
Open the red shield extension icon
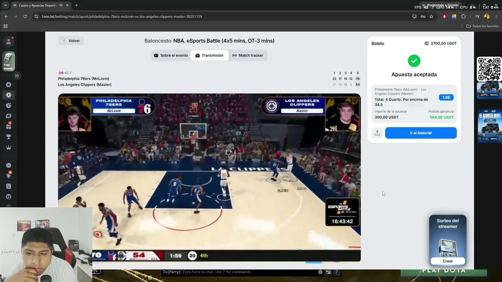pyautogui.click(x=444, y=16)
